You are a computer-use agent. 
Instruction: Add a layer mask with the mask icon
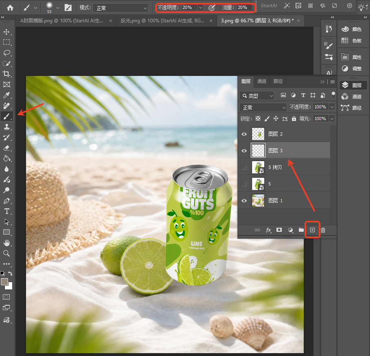point(279,230)
